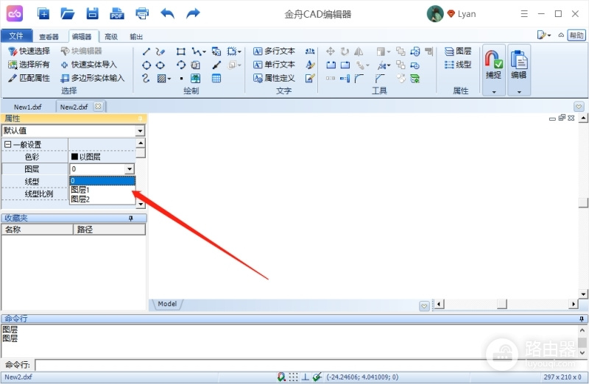Click the 帮助 help button
This screenshot has height=384, width=589.
pos(576,35)
